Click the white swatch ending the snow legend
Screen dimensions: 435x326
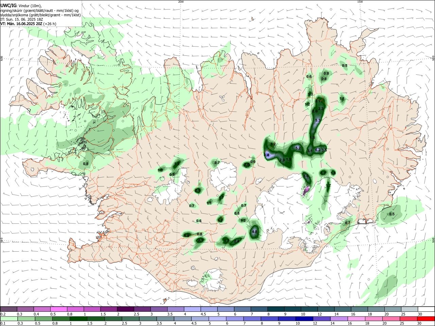coord(426,309)
